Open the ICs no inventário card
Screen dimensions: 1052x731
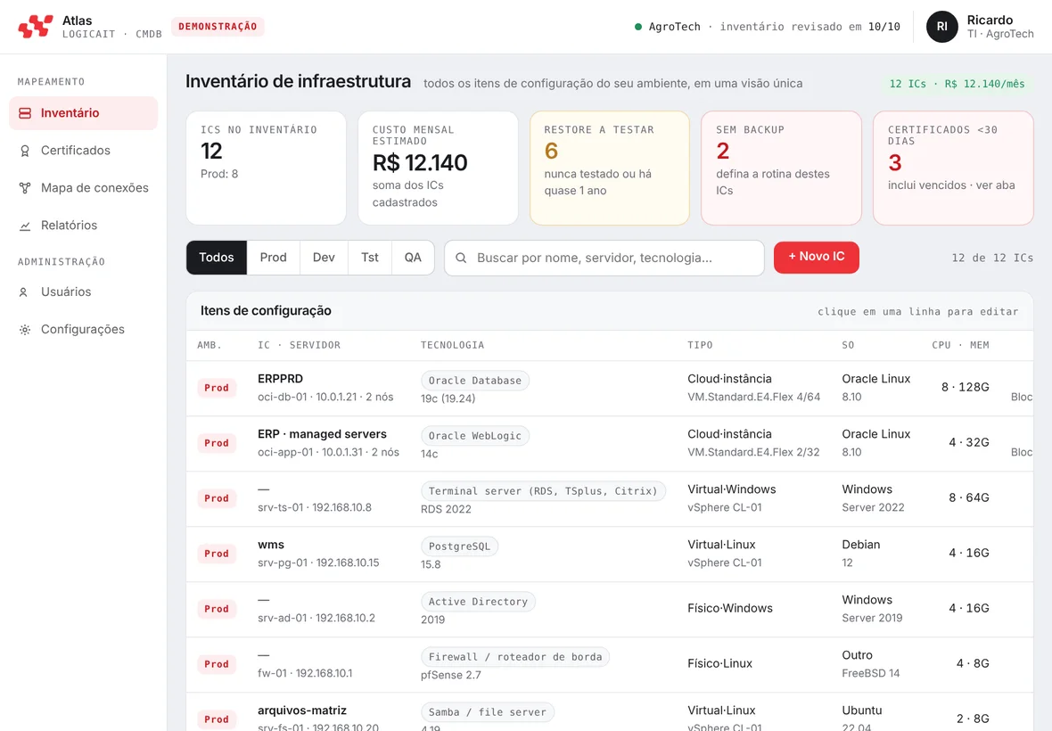tap(266, 168)
